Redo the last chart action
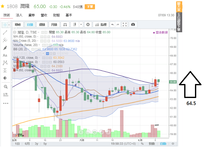208x150 pixels. (x=118, y=24)
